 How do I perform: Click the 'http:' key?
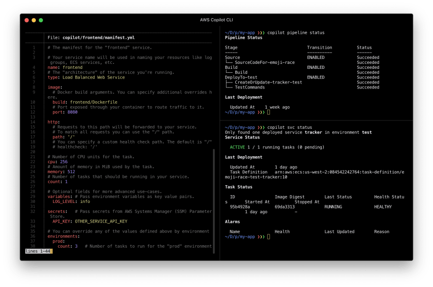click(x=54, y=122)
